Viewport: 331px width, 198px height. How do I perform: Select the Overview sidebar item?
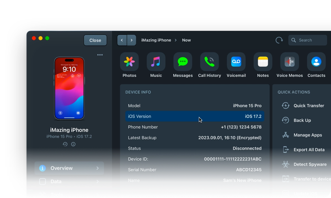(69, 168)
